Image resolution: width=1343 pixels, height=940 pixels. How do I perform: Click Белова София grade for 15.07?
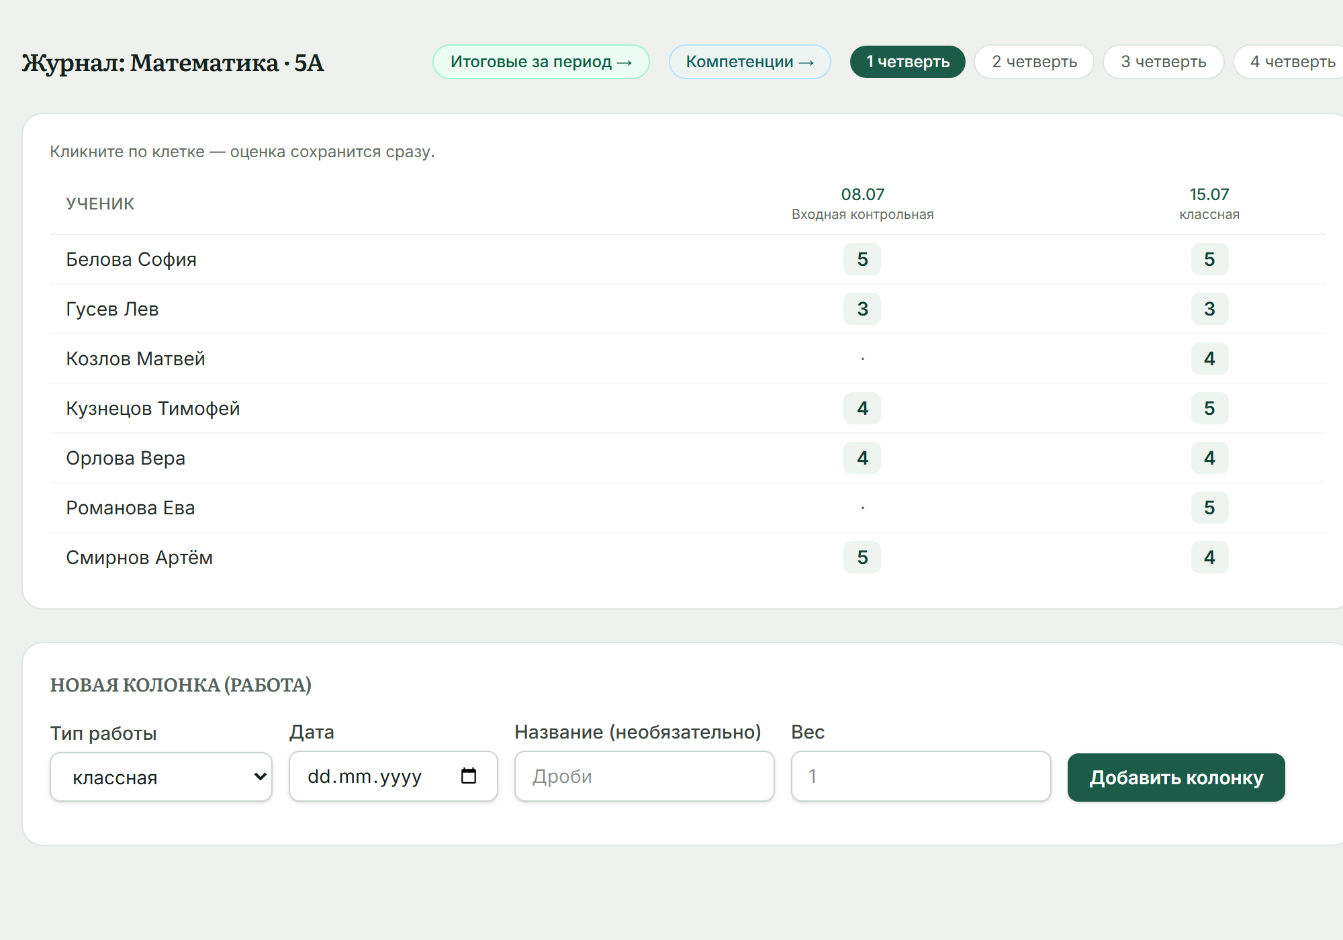1209,259
